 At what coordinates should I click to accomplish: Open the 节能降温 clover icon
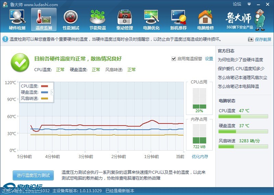click(98, 19)
